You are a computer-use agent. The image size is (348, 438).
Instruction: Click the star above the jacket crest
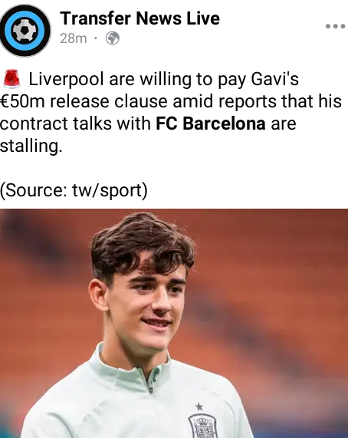[199, 407]
